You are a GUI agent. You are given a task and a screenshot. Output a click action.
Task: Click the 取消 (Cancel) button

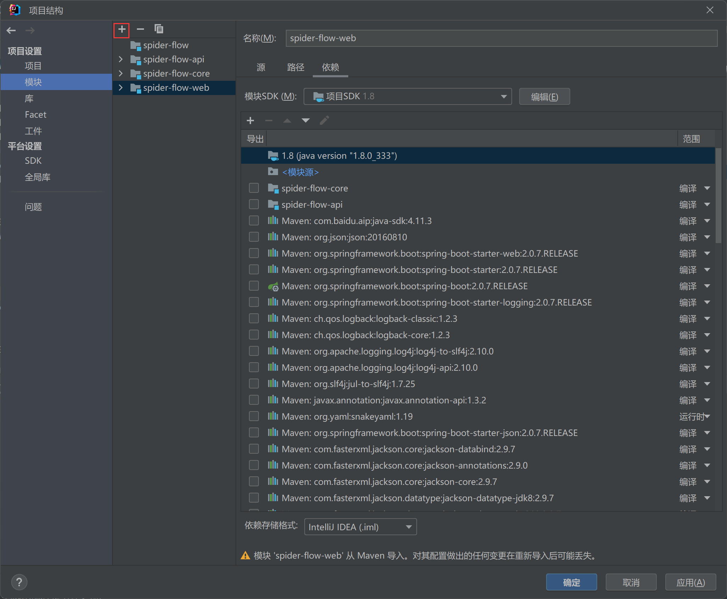coord(631,582)
